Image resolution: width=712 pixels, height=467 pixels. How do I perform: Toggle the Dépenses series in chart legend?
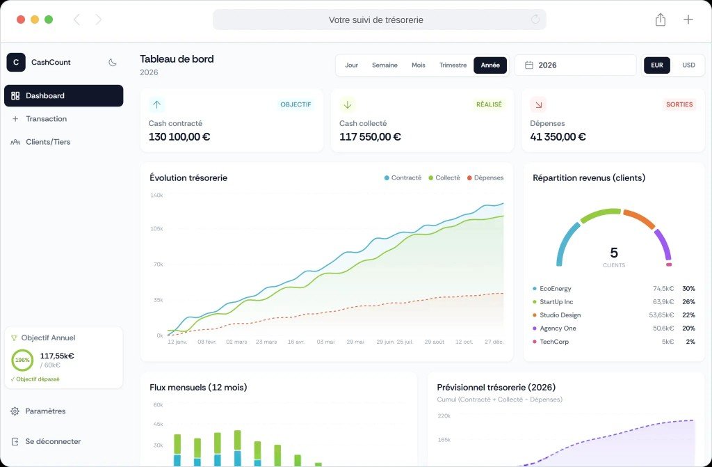coord(485,178)
